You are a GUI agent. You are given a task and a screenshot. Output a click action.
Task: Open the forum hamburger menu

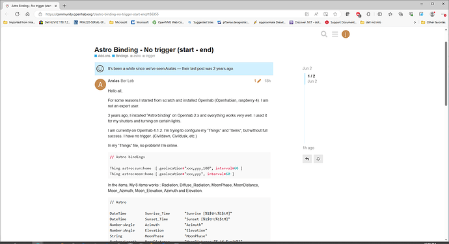(334, 34)
